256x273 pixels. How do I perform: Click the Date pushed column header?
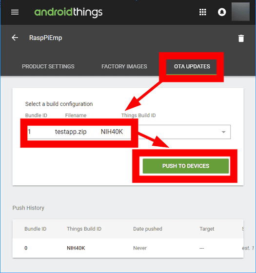pyautogui.click(x=148, y=229)
